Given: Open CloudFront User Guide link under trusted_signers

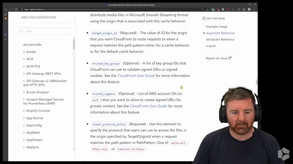Looking at the screenshot, I should point(148,106).
